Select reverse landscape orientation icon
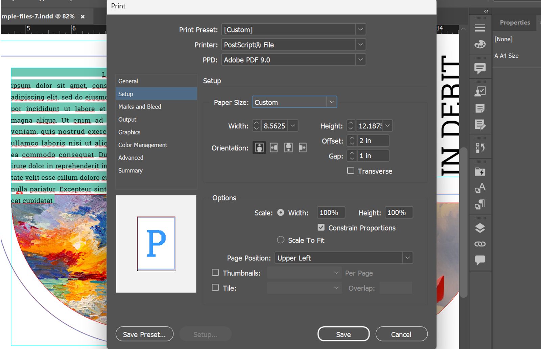Screen dimensions: 541x349 (x=303, y=148)
